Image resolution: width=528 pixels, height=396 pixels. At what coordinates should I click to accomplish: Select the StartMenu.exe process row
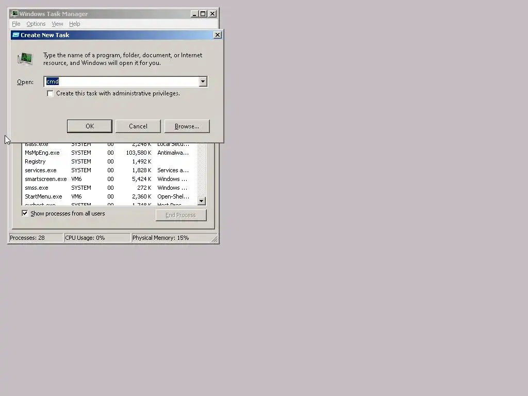click(x=109, y=196)
